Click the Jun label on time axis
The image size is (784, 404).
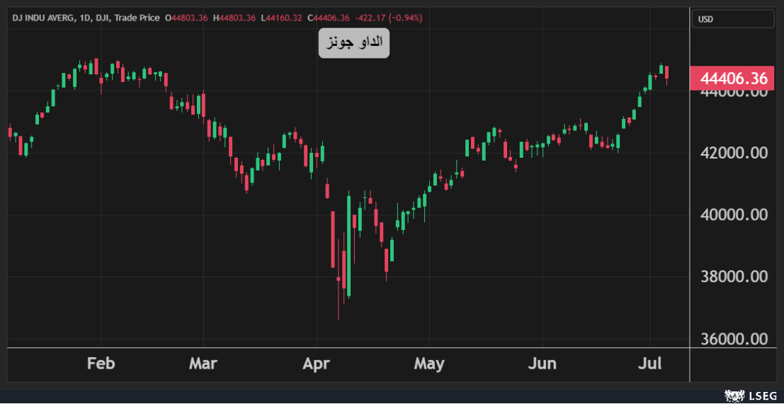542,364
